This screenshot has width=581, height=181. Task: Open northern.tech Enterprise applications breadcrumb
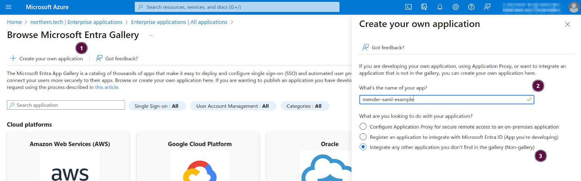tap(76, 22)
